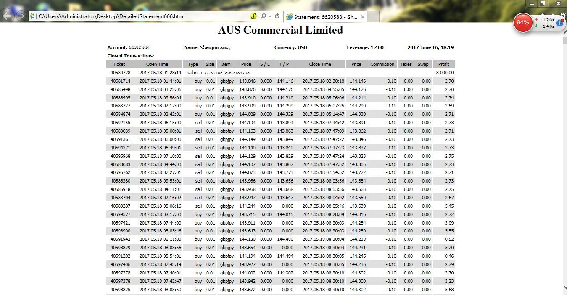This screenshot has width=567, height=295.
Task: Click the Taxes column header
Action: point(406,64)
